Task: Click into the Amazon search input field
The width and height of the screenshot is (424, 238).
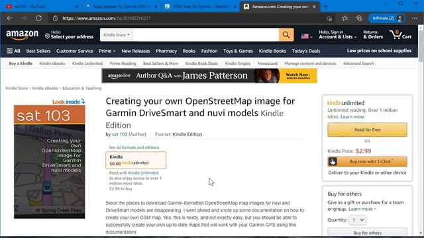Action: 206,35
